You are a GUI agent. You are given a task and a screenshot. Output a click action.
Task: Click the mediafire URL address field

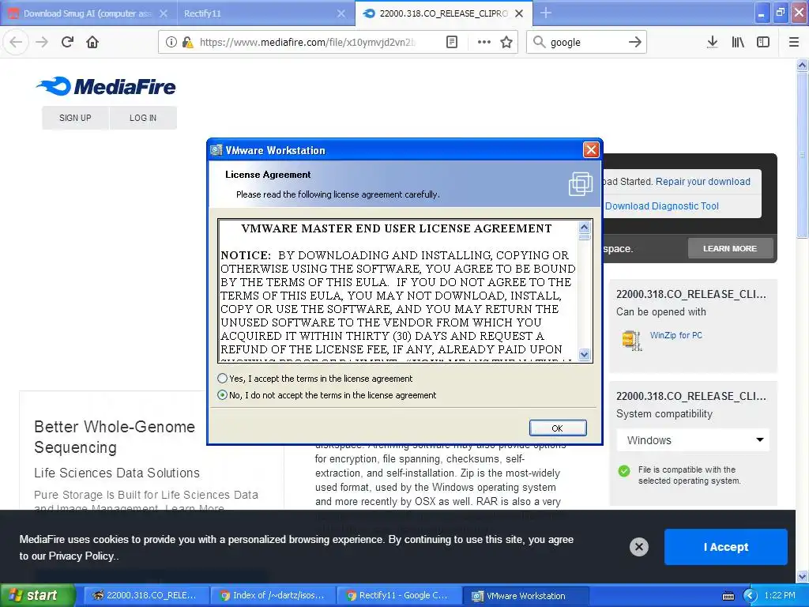click(x=307, y=42)
